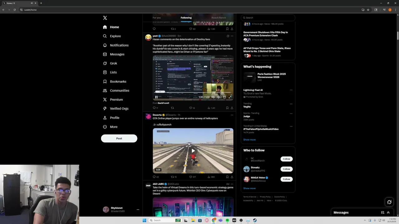
Task: Open the Explore page
Action: click(112, 36)
